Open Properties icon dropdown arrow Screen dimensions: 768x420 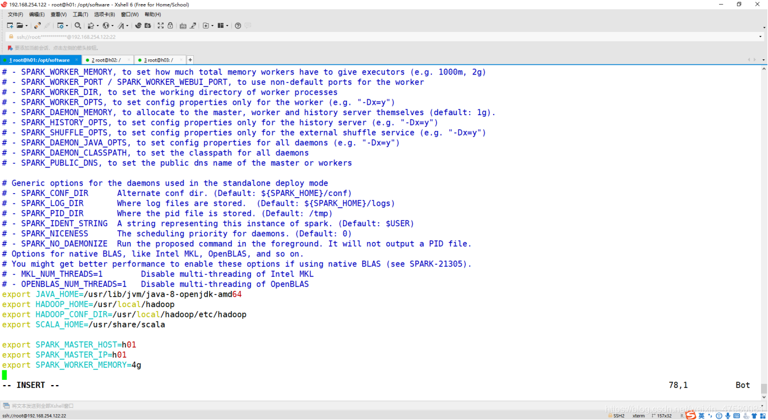tap(67, 26)
